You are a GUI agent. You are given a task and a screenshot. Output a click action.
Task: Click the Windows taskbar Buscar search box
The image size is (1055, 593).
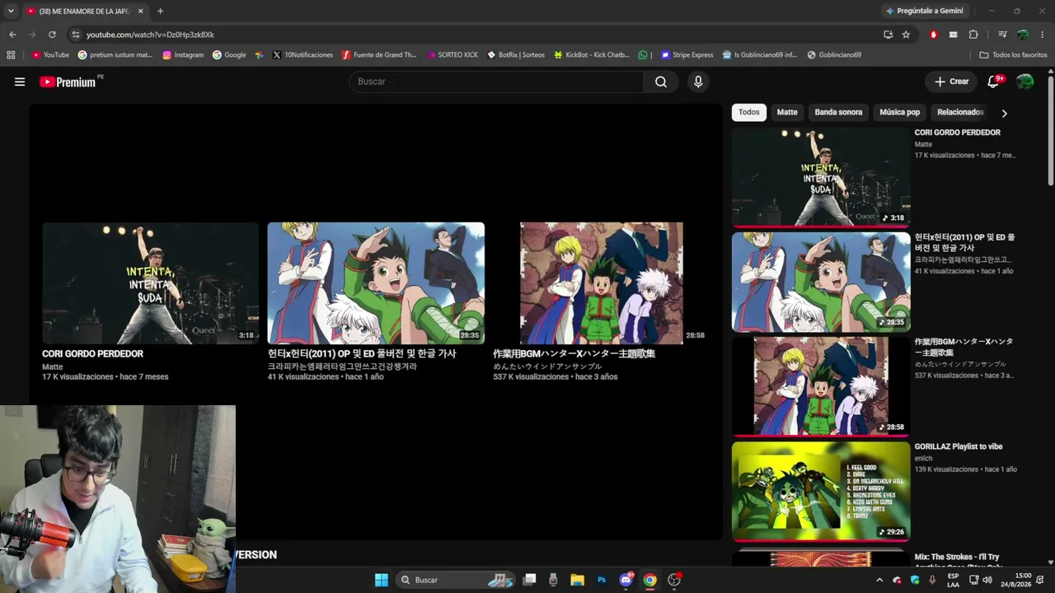coord(455,580)
